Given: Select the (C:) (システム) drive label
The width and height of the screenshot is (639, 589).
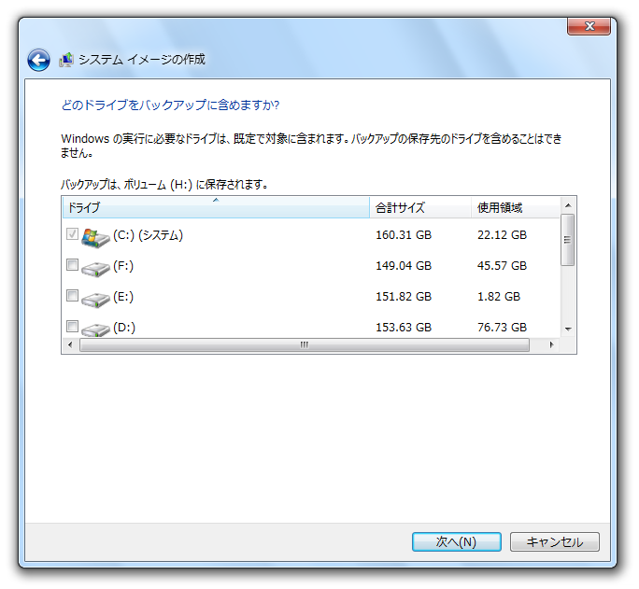Looking at the screenshot, I should (x=148, y=235).
